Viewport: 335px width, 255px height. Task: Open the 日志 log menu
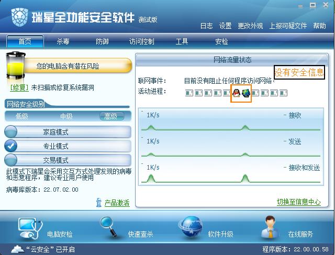click(x=207, y=26)
